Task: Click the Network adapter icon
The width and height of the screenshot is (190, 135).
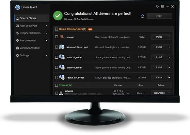Action: click(x=61, y=93)
